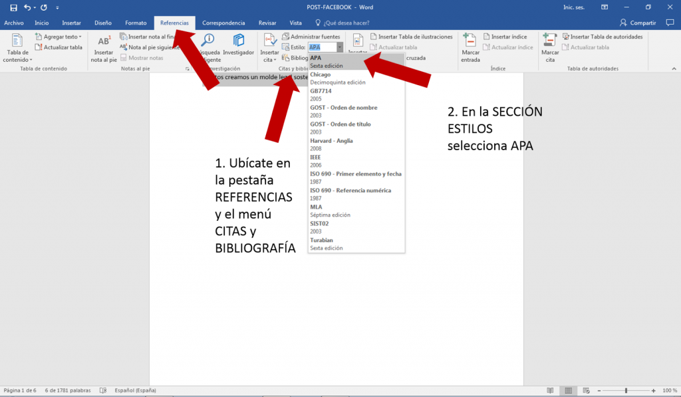Click Insertar título icon
The width and height of the screenshot is (681, 397).
358,42
